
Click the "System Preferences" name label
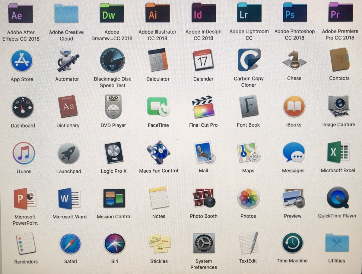204,264
